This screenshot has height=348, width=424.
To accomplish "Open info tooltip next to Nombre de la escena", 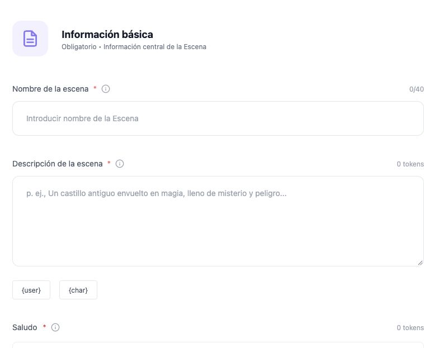I will [x=106, y=89].
